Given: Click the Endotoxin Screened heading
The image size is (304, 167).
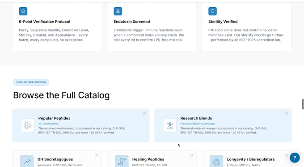Looking at the screenshot, I should pos(131,21).
